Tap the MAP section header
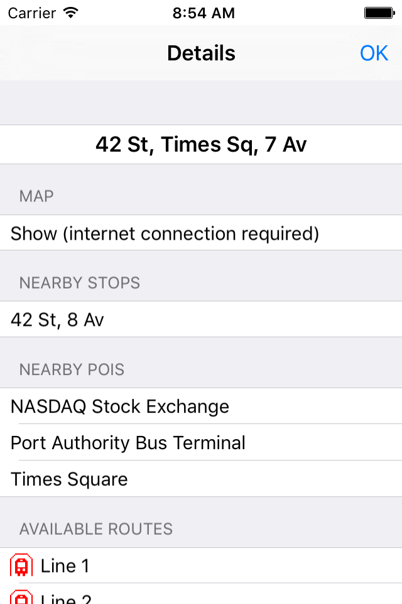Screen dimensions: 402x604 36,196
